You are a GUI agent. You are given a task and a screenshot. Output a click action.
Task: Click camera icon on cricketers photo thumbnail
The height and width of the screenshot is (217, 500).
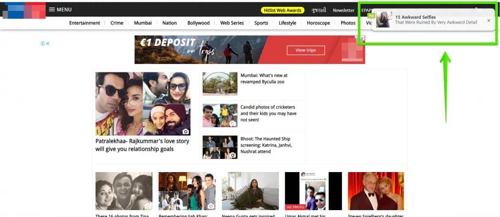pos(233,124)
